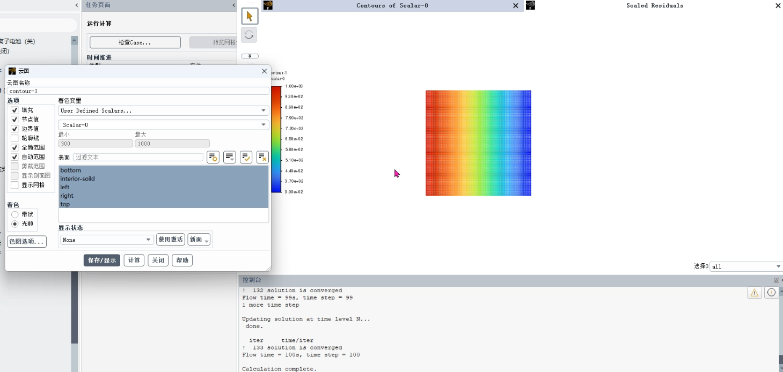This screenshot has height=372, width=783.
Task: Click the 使用激活 use active button
Action: point(171,240)
